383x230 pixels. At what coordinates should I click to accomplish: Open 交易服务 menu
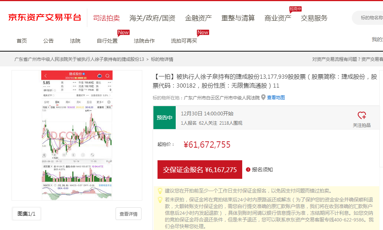314,18
